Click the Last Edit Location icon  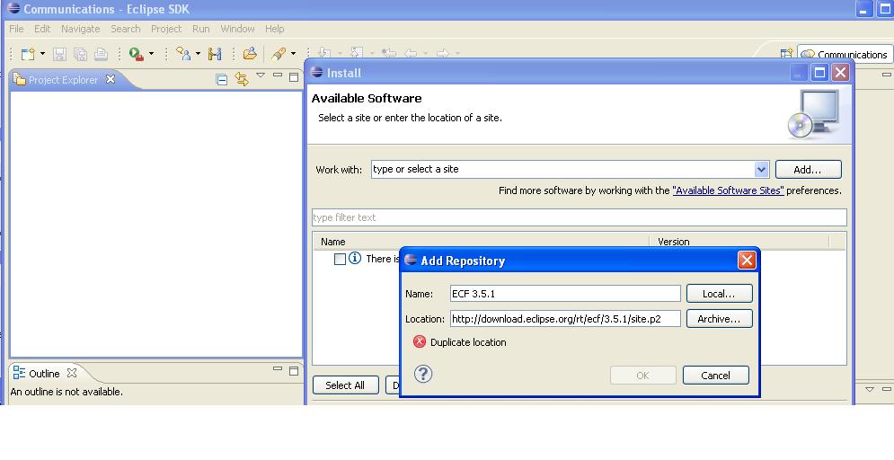[x=389, y=54]
